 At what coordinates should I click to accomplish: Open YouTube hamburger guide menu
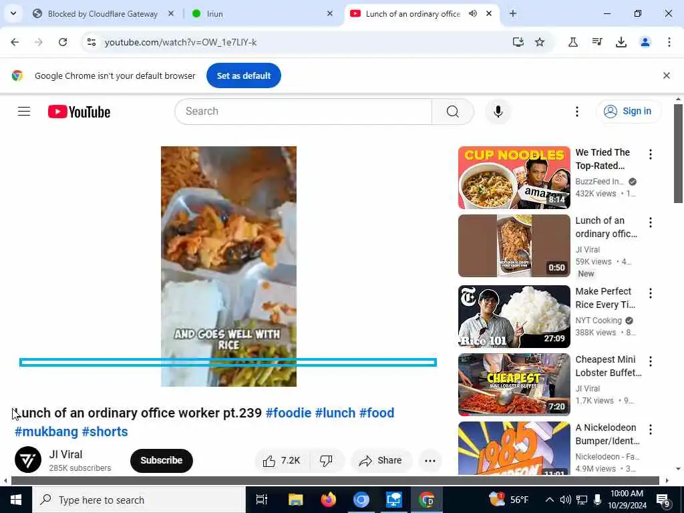(24, 112)
